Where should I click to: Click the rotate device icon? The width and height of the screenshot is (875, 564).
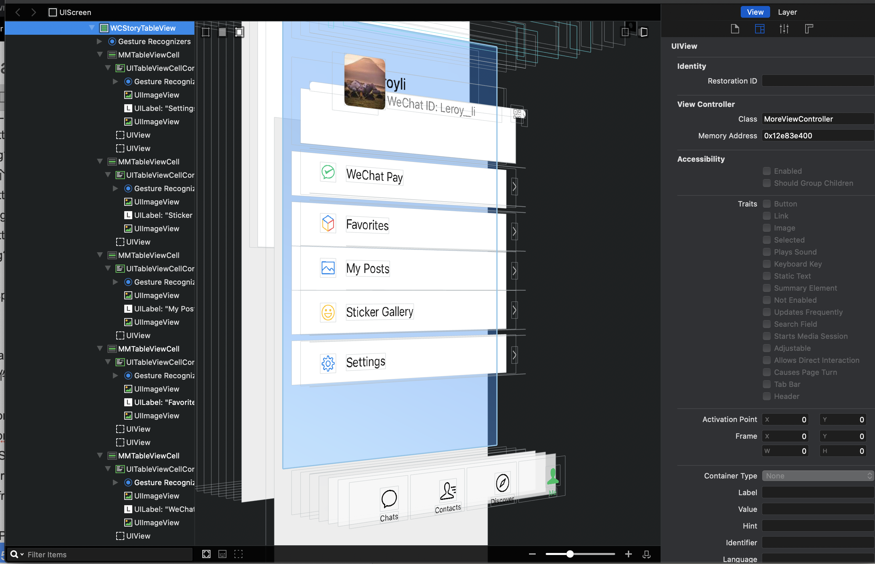647,554
